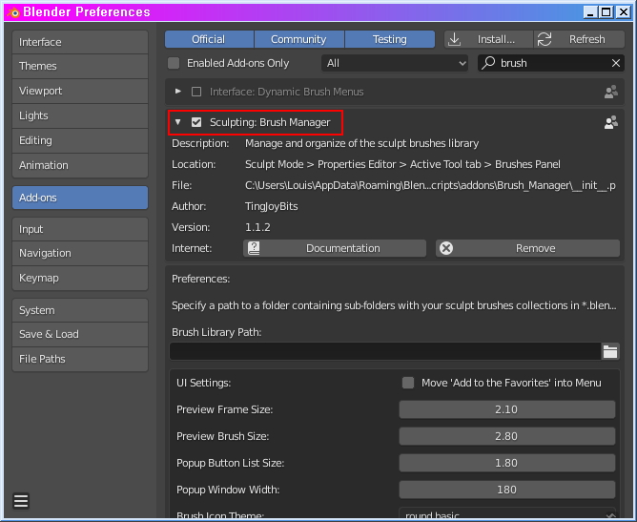Open the Animation preferences section
Viewport: 637px width, 522px height.
pos(80,165)
